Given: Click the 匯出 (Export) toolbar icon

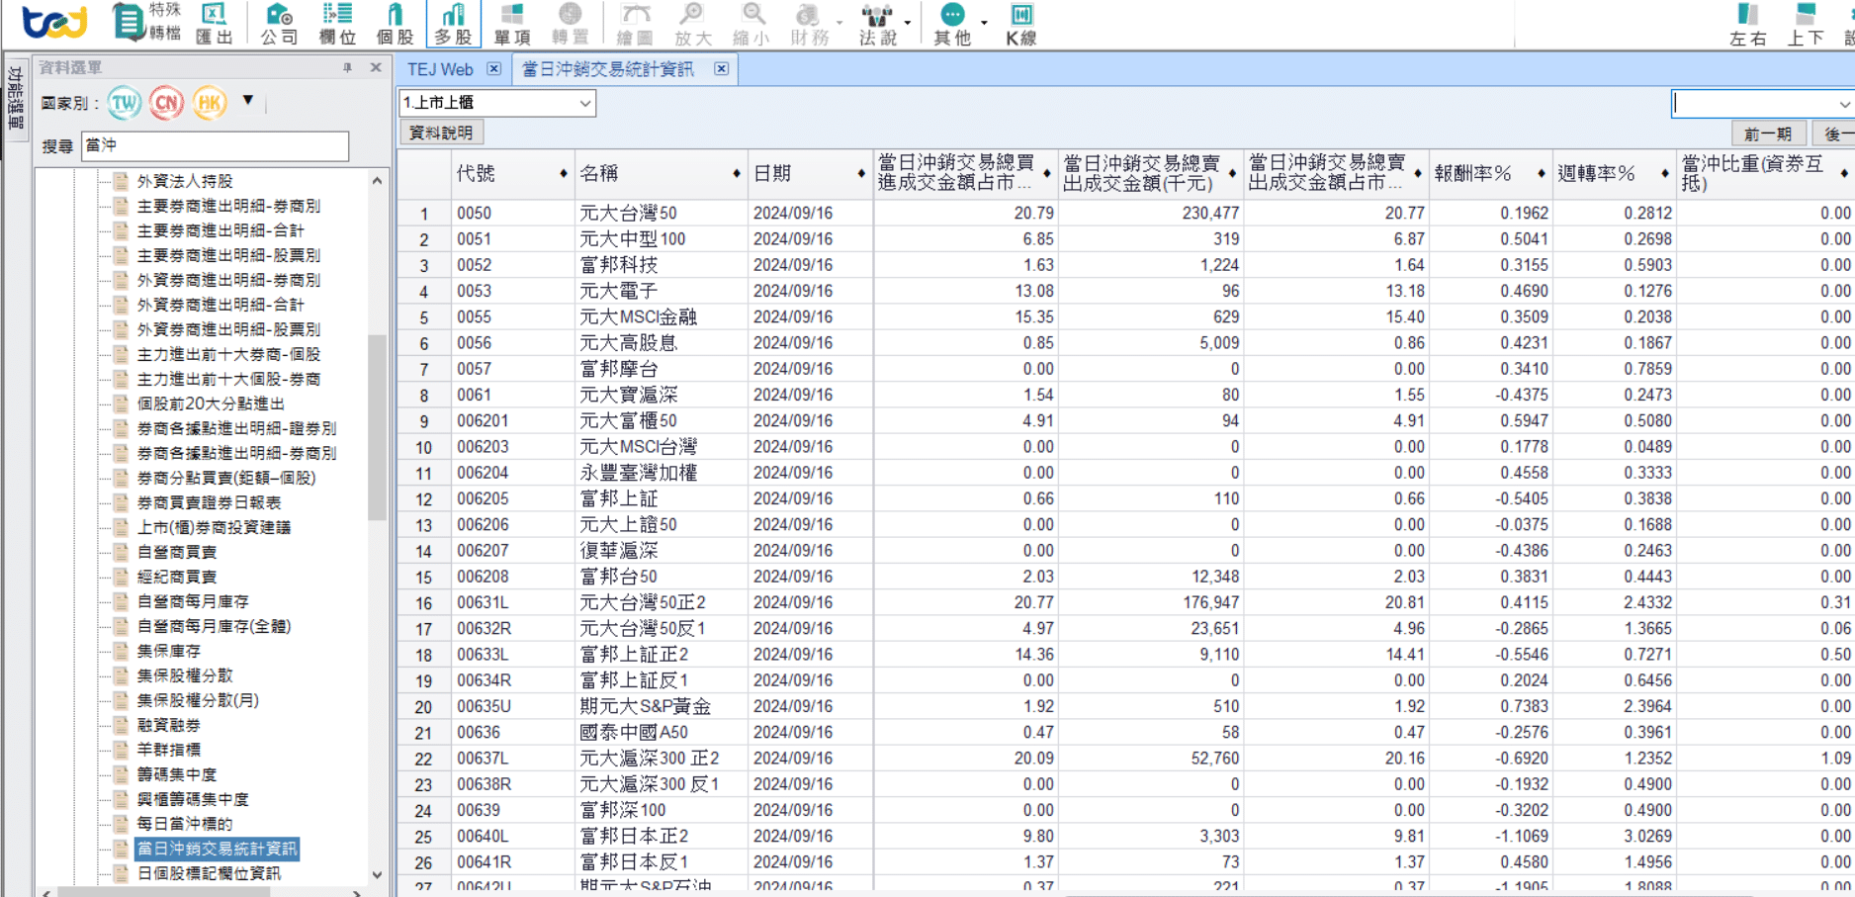Looking at the screenshot, I should click(x=214, y=24).
